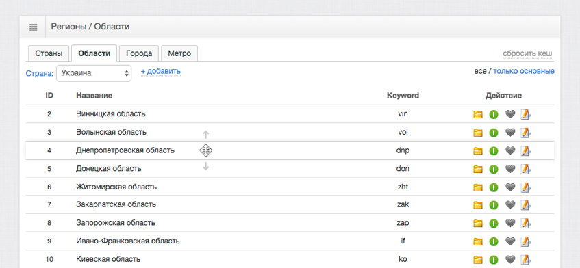Click the Винницкая область name
The width and height of the screenshot is (580, 268).
(111, 114)
